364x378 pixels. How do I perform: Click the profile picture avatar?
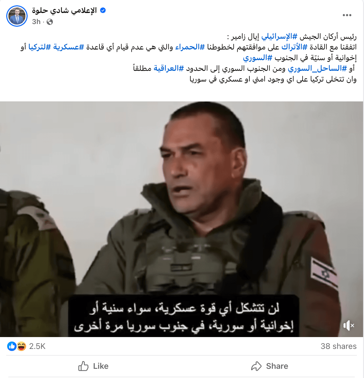[x=17, y=16]
